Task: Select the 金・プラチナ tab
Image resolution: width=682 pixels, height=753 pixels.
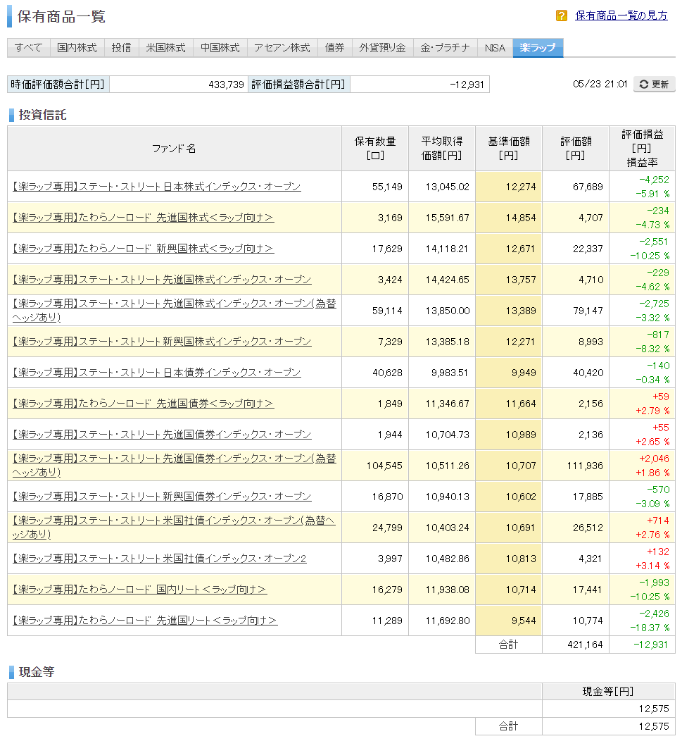Action: click(x=445, y=47)
